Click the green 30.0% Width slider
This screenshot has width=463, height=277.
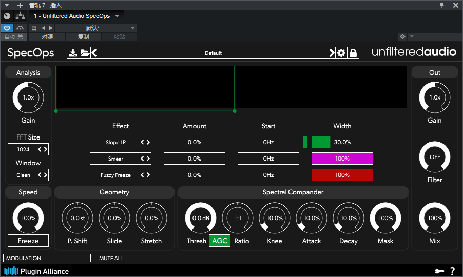[342, 142]
